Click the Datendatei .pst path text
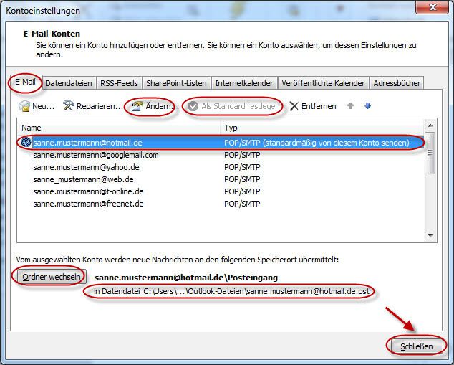The image size is (454, 365). pos(232,291)
